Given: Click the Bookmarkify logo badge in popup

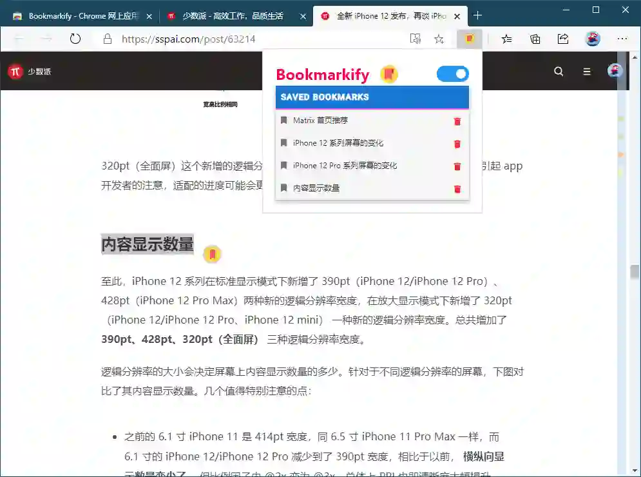Looking at the screenshot, I should point(388,75).
